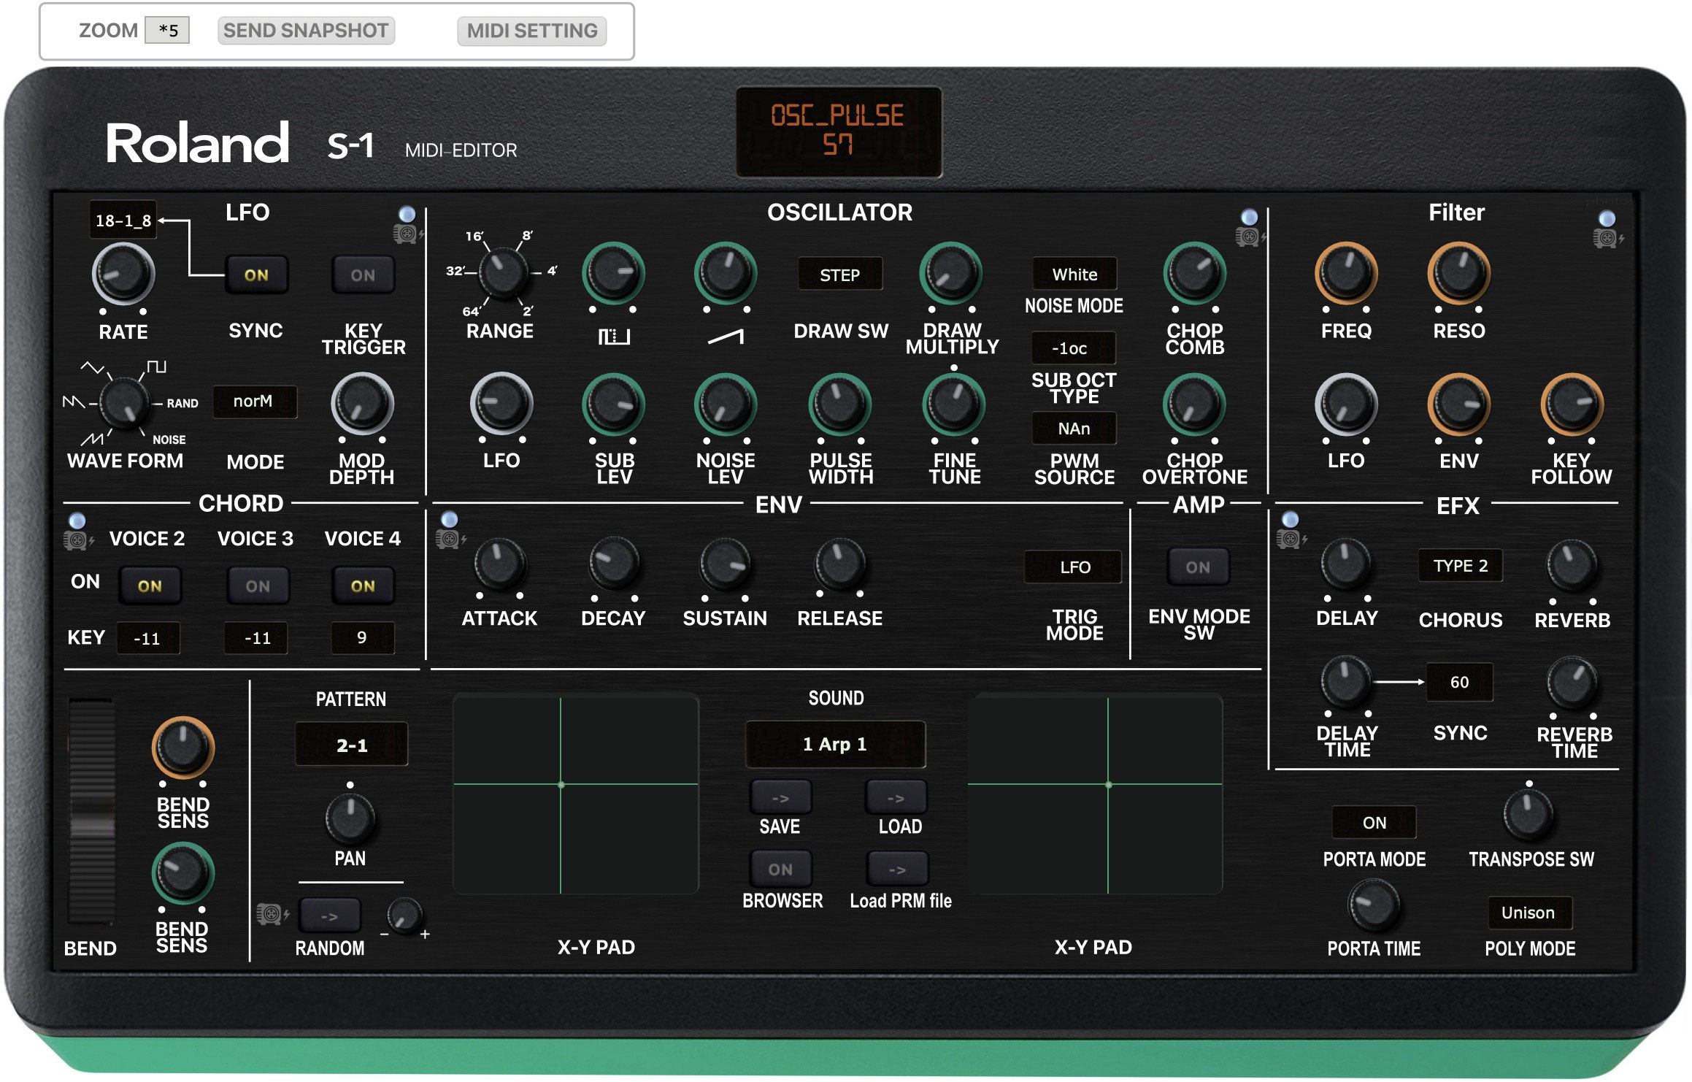1692x1082 pixels.
Task: Turn off LFO SYNC
Action: pos(257,275)
